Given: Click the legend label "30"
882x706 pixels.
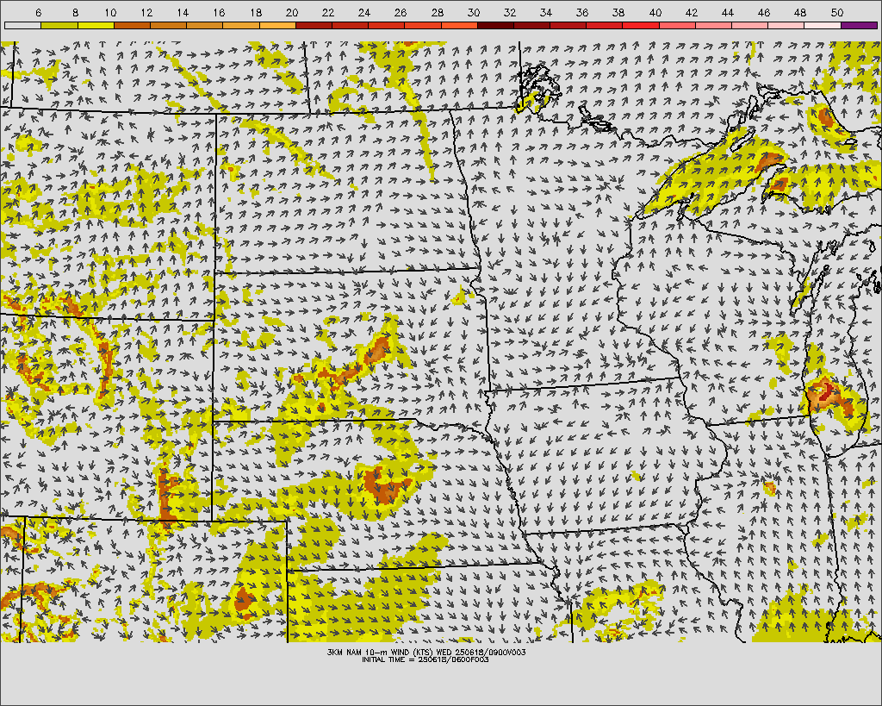Looking at the screenshot, I should [x=474, y=12].
